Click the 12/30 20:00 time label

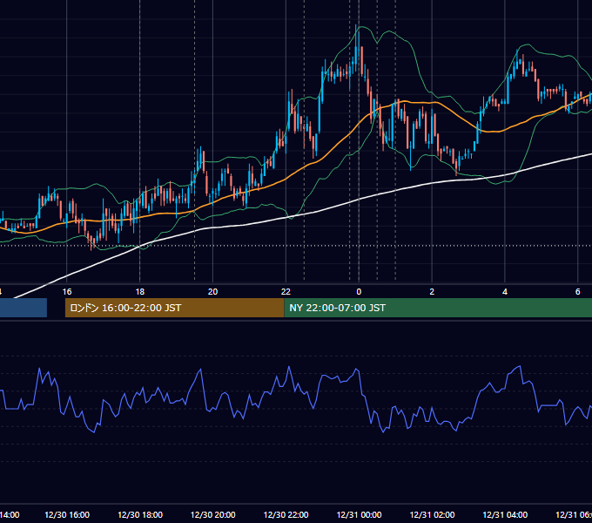tap(213, 514)
